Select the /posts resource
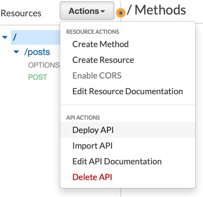This screenshot has width=203, height=197. coord(37,52)
